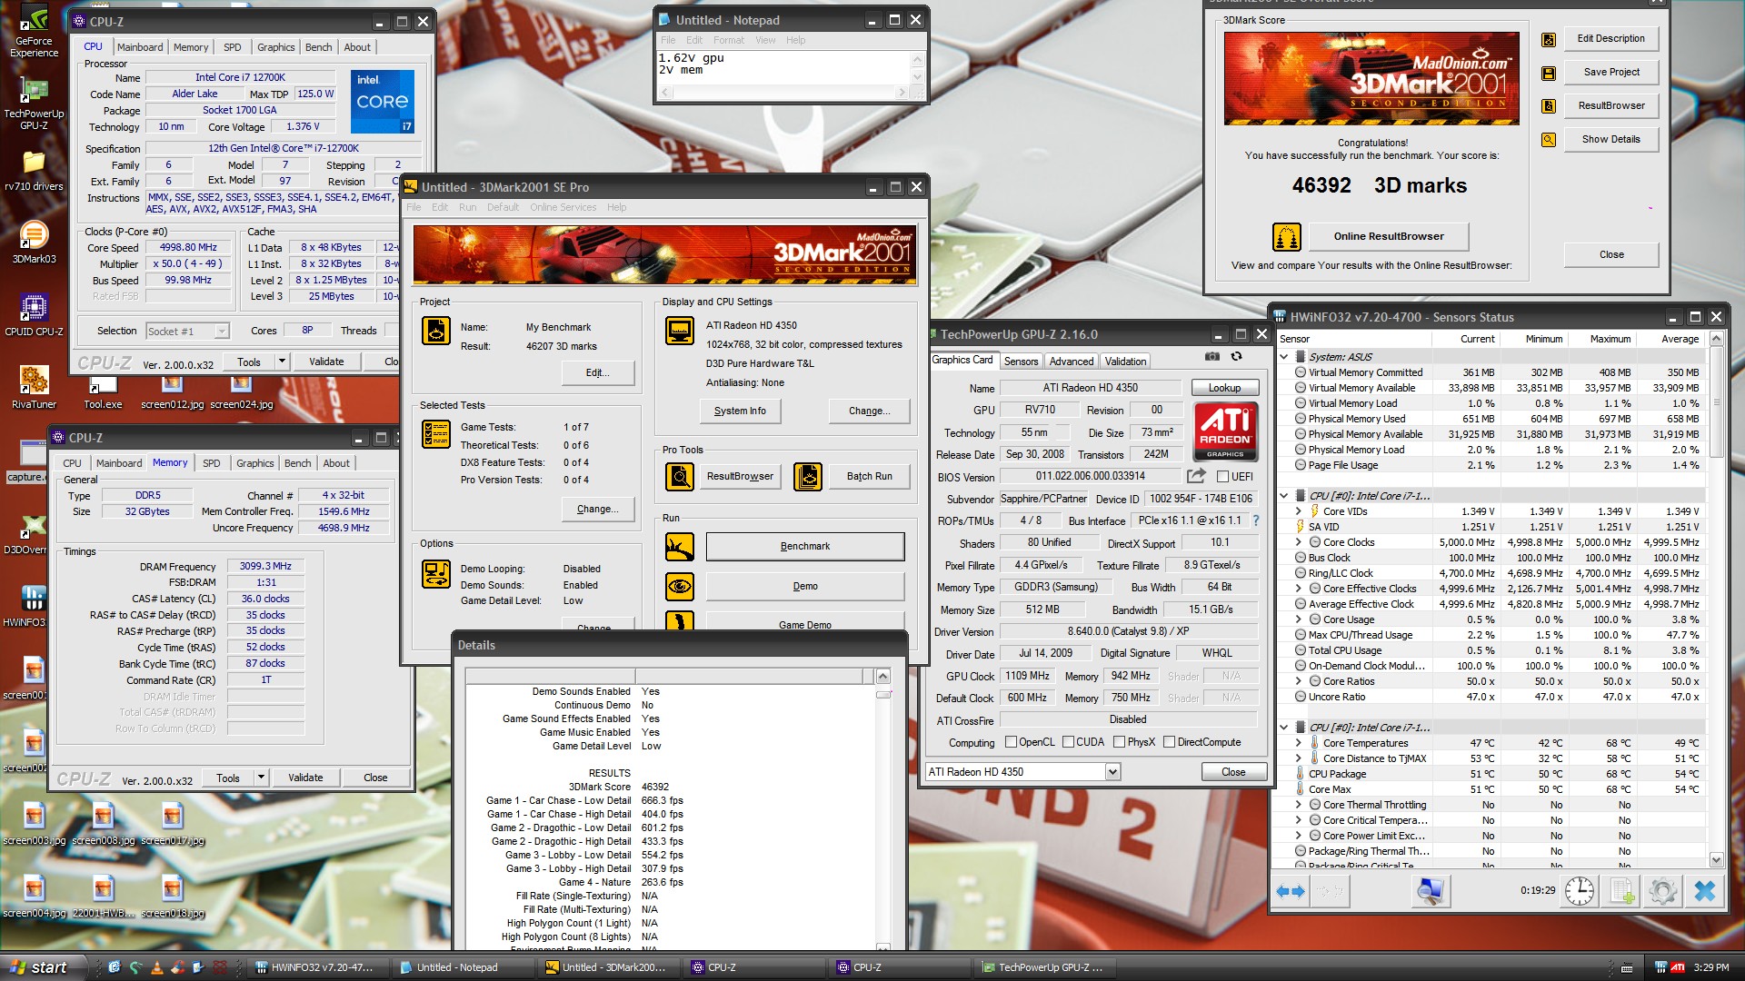Open the Format menu in Notepad

click(728, 40)
